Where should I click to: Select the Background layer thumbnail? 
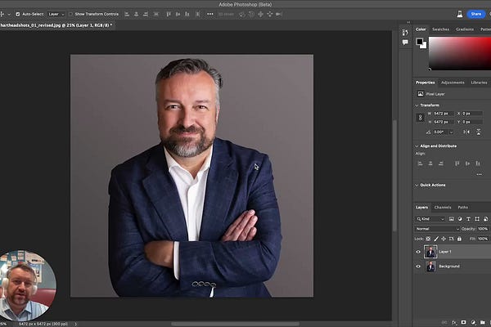tap(431, 267)
